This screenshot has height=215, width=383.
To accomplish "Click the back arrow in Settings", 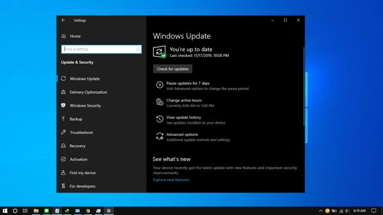I will click(x=63, y=20).
